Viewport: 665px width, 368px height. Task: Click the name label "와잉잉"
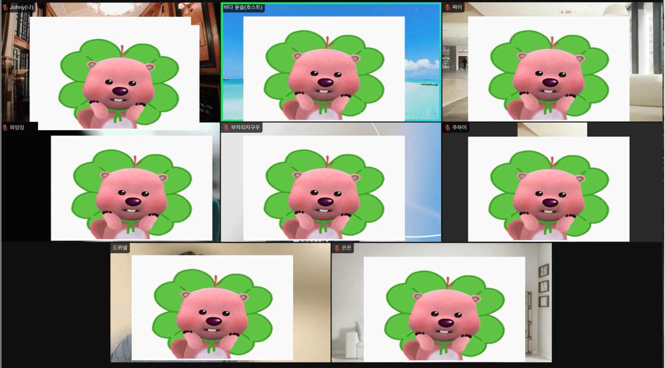[17, 127]
